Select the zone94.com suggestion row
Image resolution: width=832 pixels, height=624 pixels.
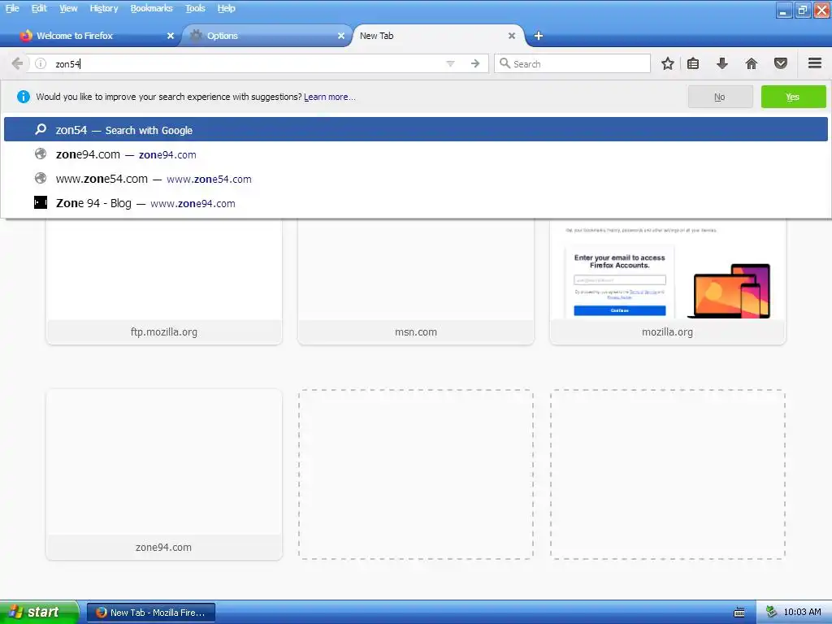415,154
